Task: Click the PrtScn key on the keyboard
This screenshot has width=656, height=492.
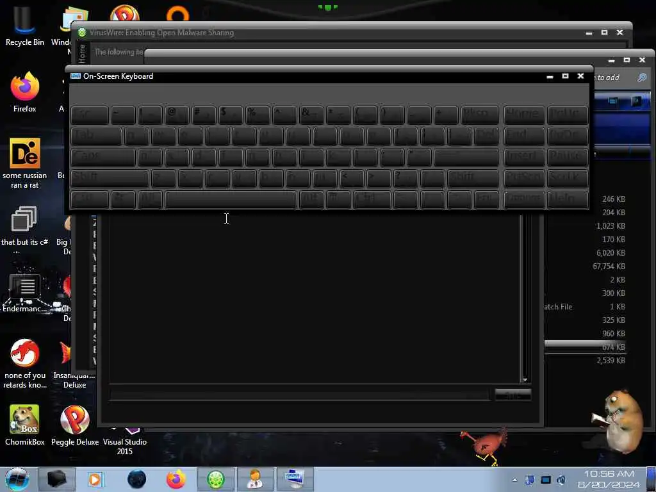Action: (524, 178)
